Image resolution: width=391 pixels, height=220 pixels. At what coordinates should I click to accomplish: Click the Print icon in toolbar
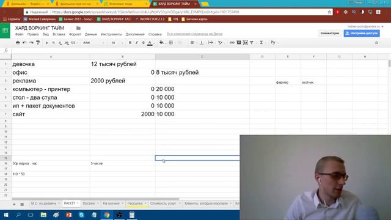click(x=18, y=43)
